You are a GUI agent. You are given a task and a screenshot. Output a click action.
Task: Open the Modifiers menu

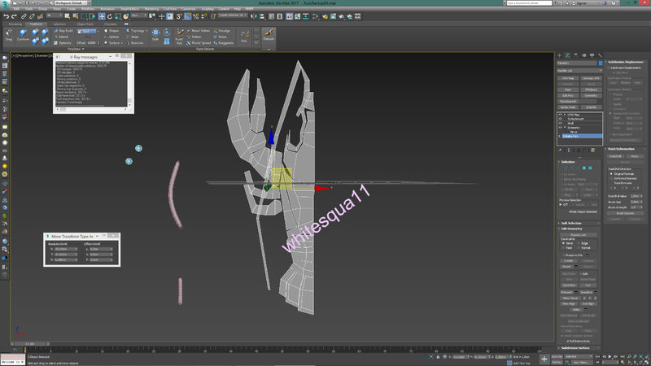pos(88,9)
